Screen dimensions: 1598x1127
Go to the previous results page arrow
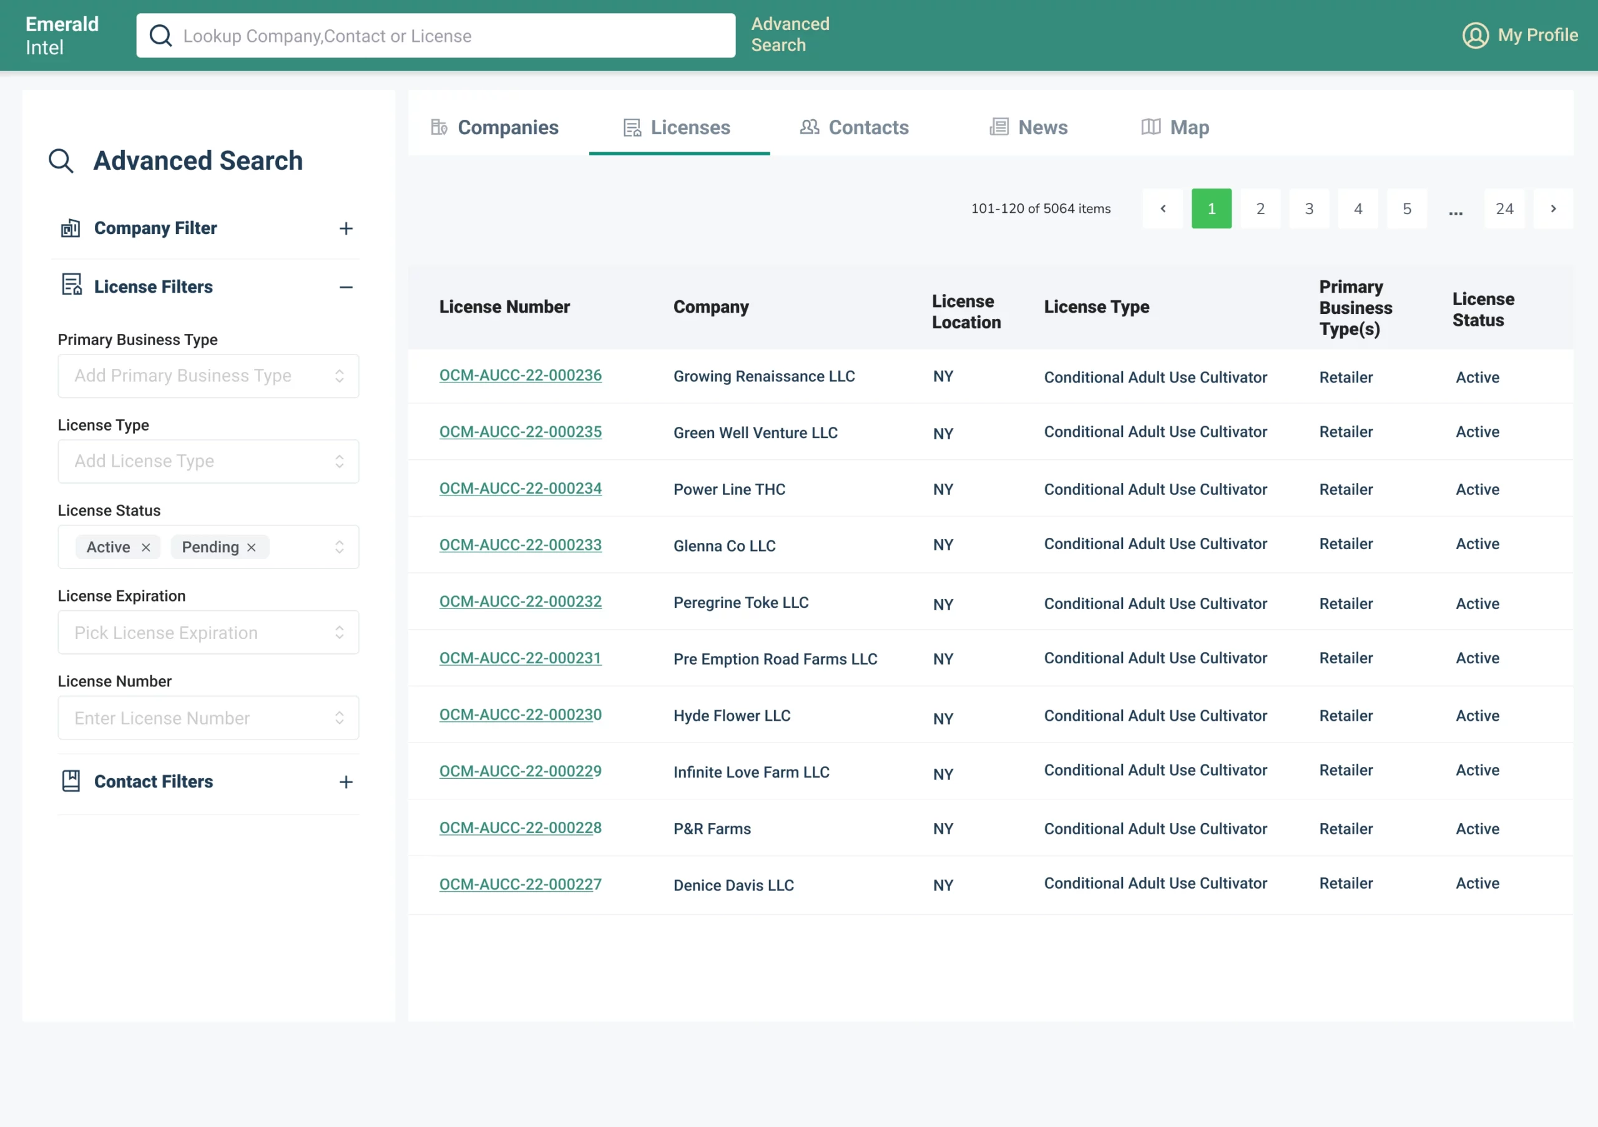pyautogui.click(x=1162, y=208)
